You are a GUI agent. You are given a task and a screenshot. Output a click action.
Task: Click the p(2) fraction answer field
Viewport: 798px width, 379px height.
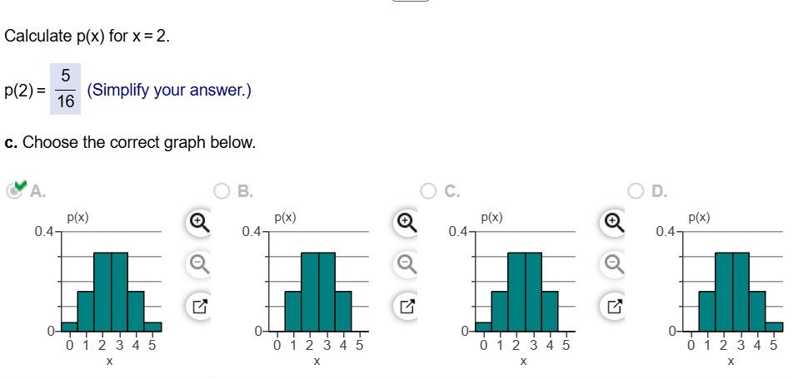pos(65,89)
